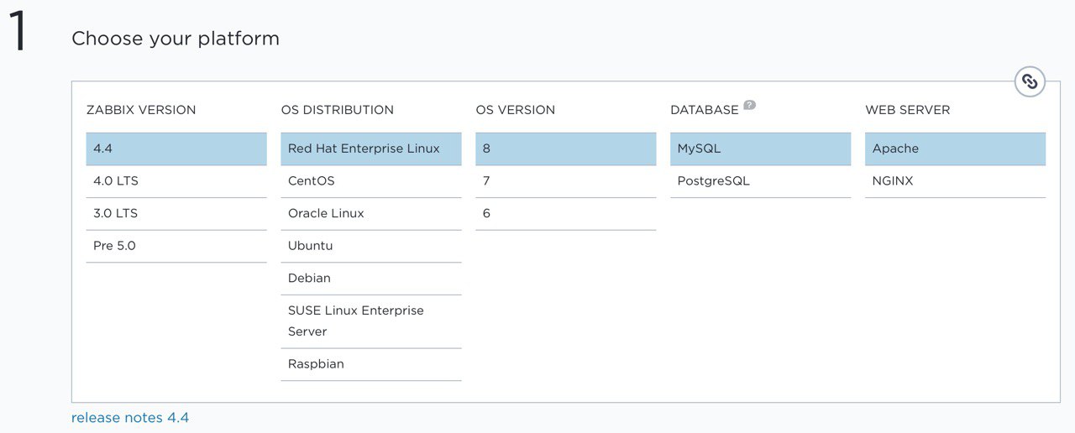Select Zabbix version Pre 5.0
This screenshot has width=1075, height=433.
click(176, 247)
